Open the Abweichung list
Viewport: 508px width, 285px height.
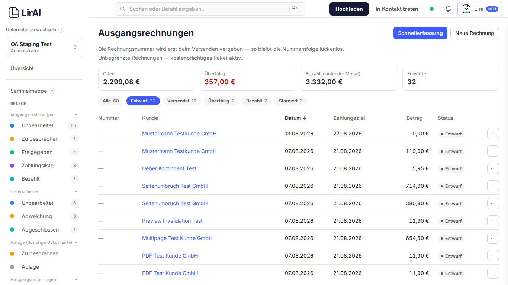coord(44,216)
